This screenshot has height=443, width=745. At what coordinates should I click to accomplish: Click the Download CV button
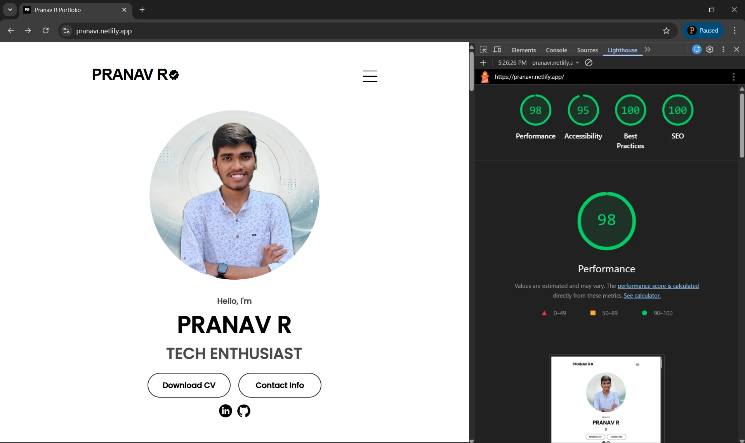pyautogui.click(x=189, y=385)
